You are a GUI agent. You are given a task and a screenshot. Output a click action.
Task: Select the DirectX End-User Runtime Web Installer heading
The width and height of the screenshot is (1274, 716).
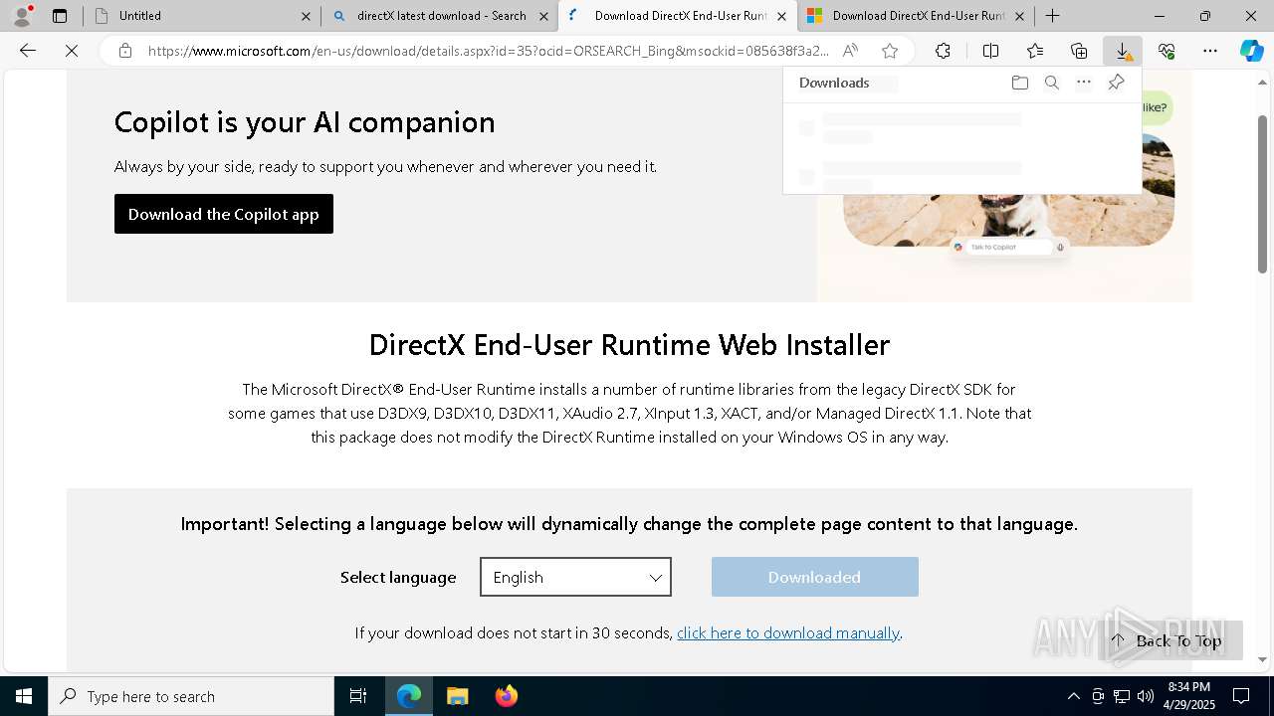pos(629,345)
